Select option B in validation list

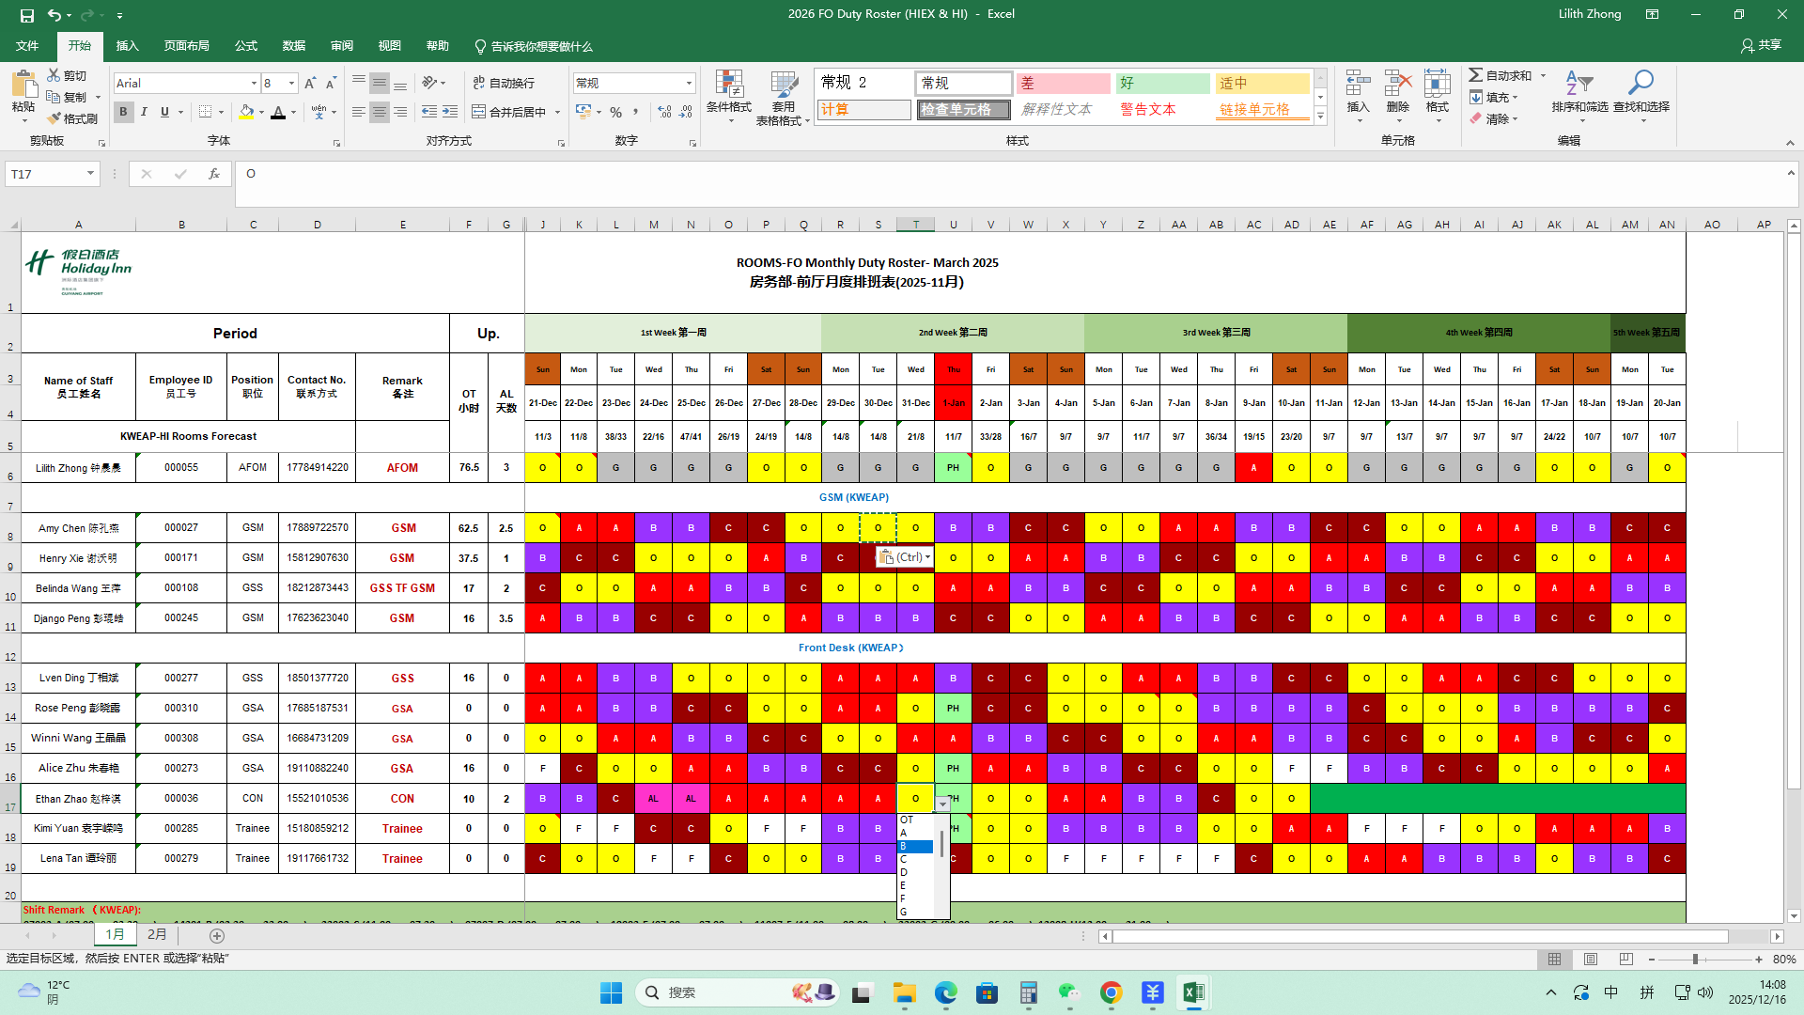point(914,847)
